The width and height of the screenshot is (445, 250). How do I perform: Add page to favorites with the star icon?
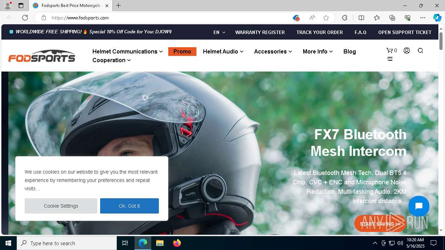click(x=326, y=18)
